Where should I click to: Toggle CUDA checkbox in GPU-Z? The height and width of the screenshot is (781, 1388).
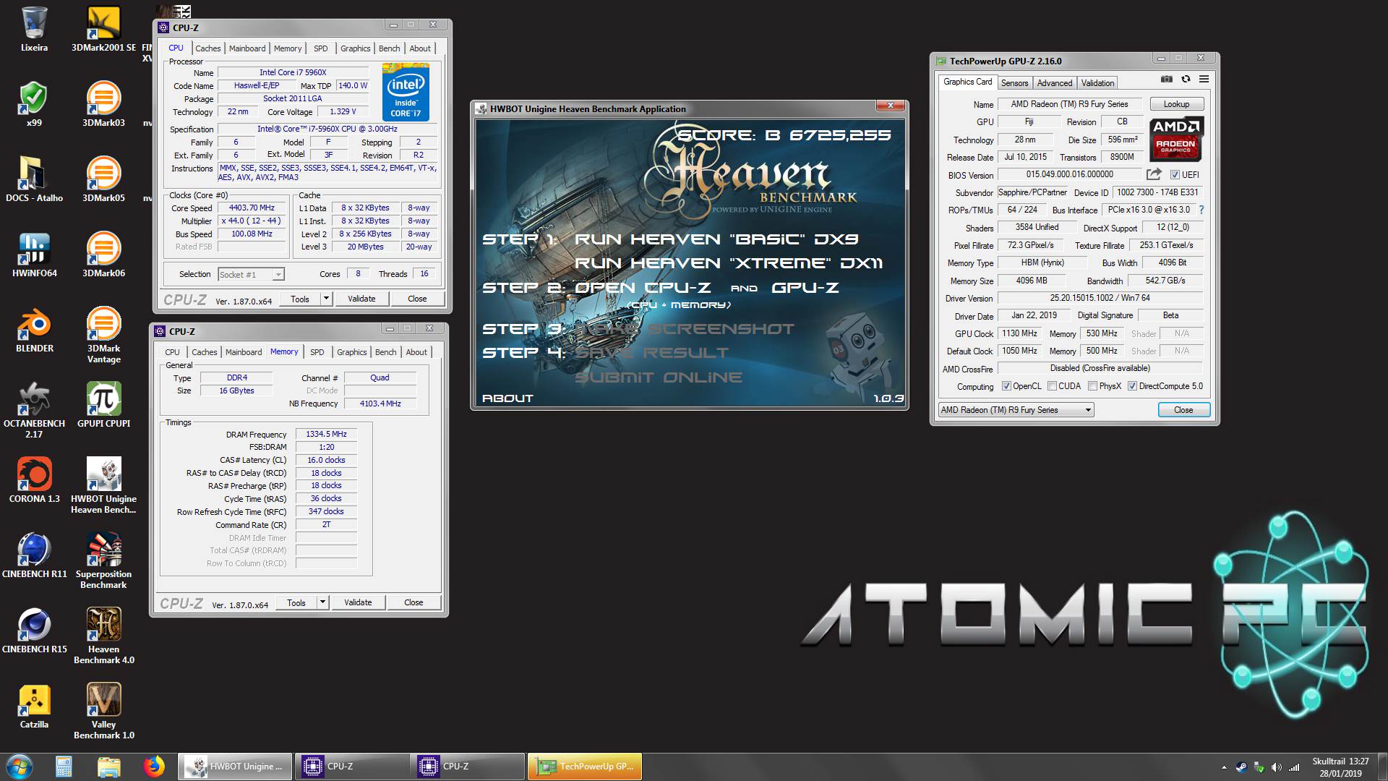point(1053,386)
